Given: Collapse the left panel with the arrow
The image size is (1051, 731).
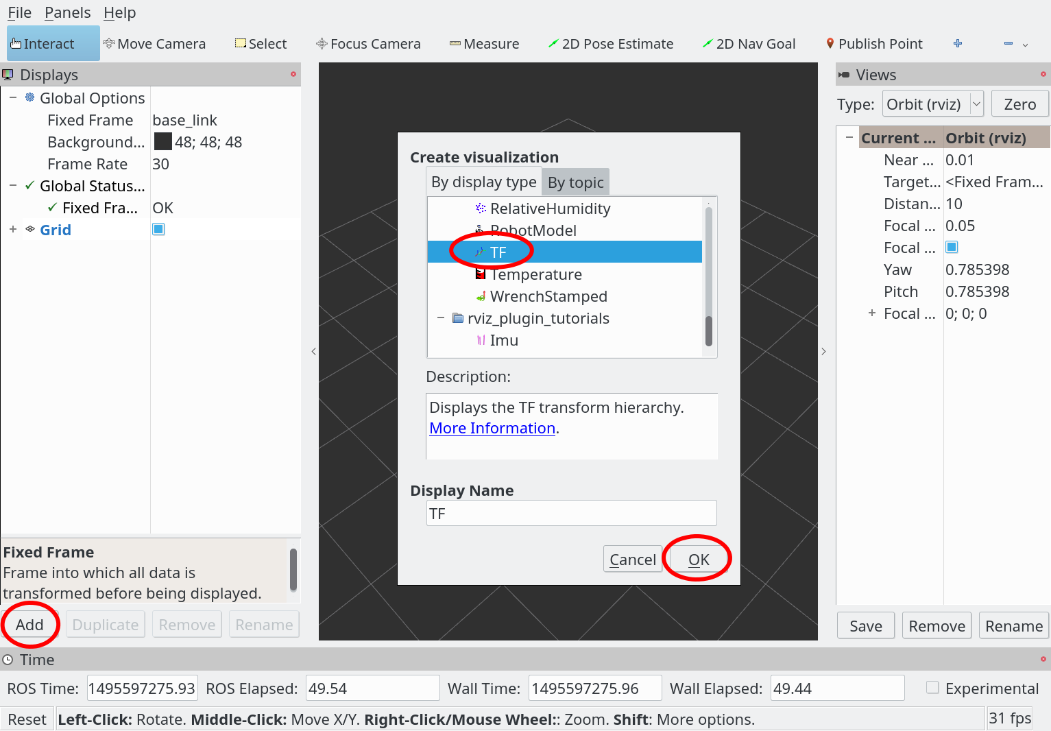Looking at the screenshot, I should [313, 351].
